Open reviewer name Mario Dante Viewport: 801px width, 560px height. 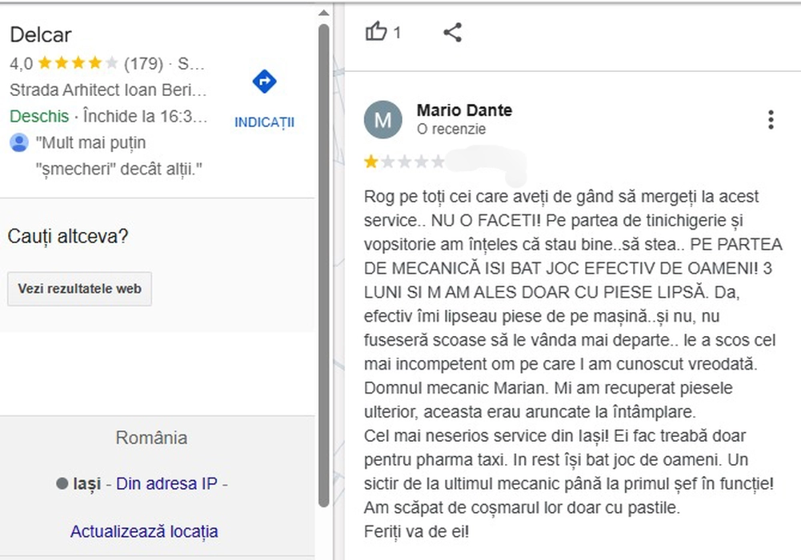pyautogui.click(x=464, y=110)
